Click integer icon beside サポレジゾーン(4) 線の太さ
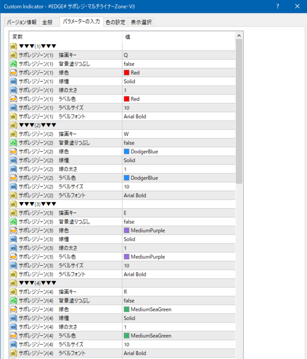Screen dimensions: 307x359 (13, 327)
